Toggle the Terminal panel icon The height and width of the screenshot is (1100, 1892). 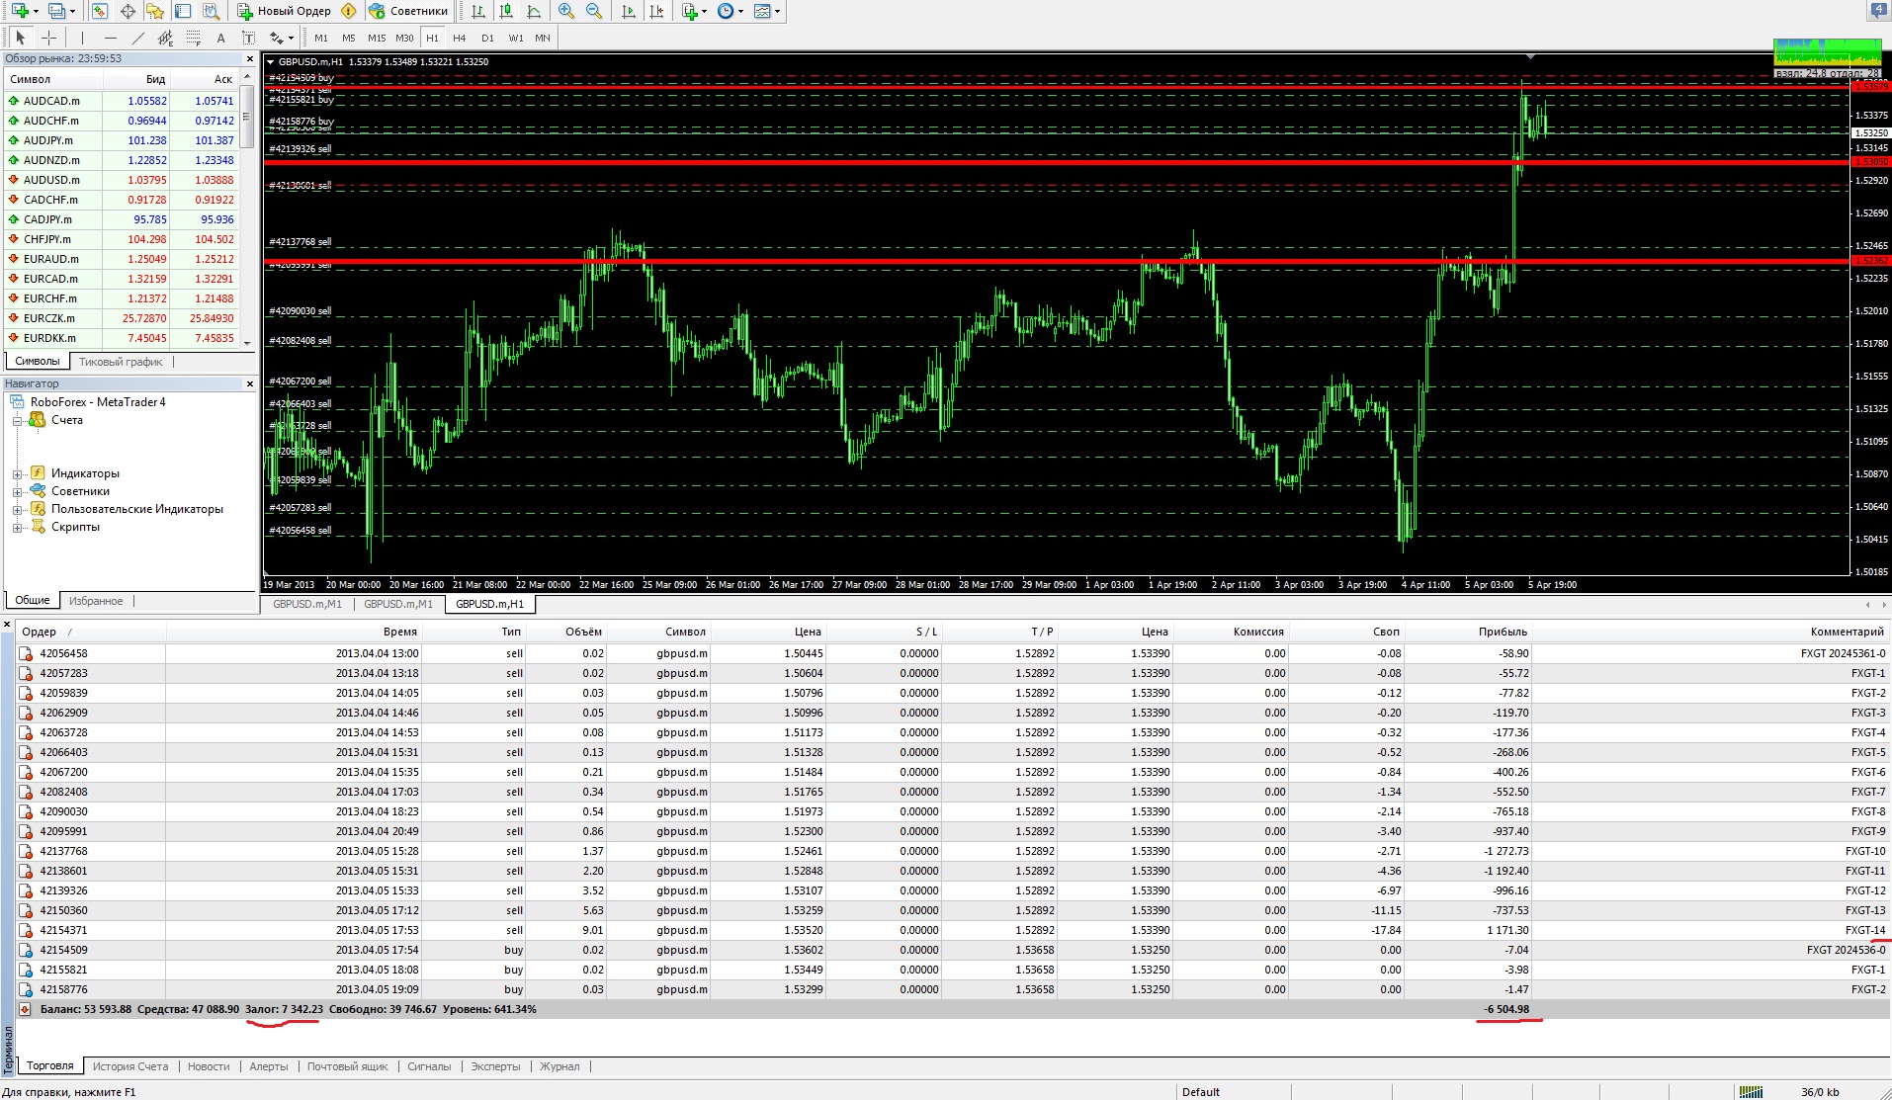click(x=183, y=11)
